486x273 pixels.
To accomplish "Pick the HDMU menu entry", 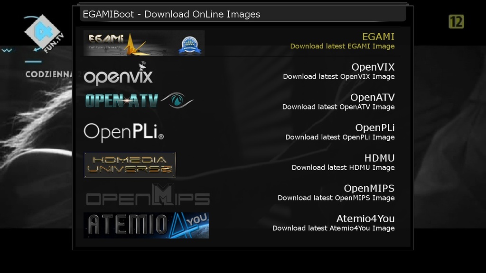I will point(240,163).
